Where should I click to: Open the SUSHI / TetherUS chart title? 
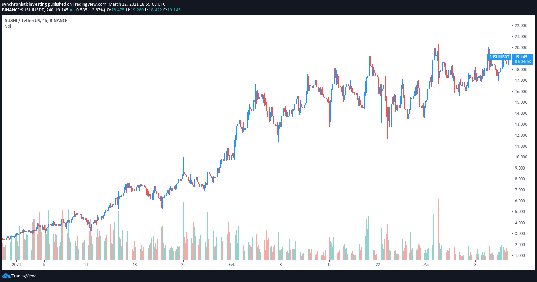pyautogui.click(x=36, y=21)
